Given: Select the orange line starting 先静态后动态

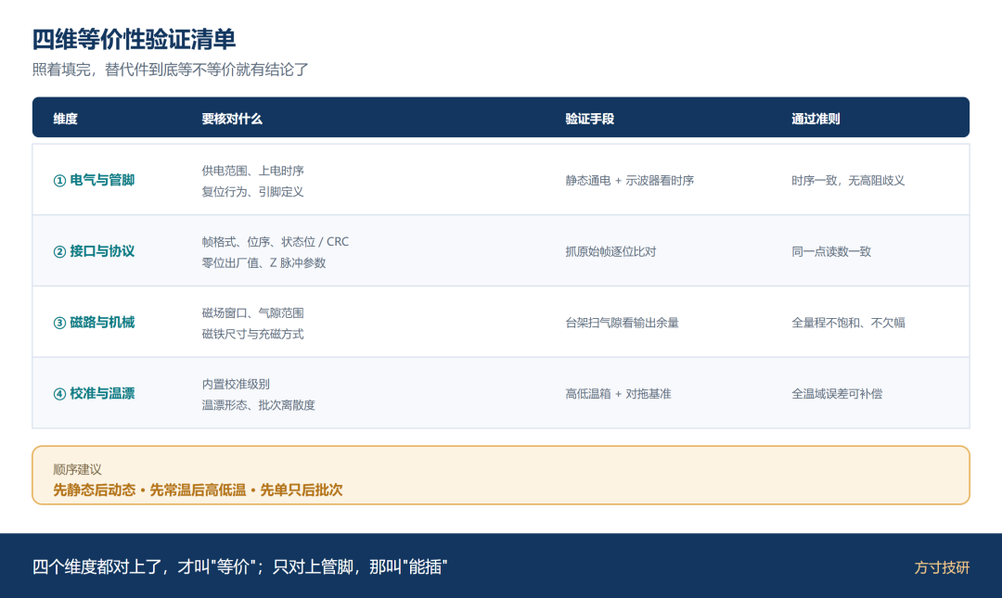Looking at the screenshot, I should (x=199, y=490).
